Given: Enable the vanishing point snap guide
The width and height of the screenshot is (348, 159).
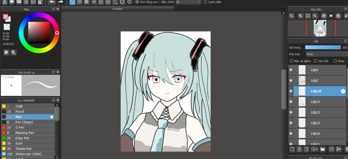Looking at the screenshot, I should pyautogui.click(x=94, y=2).
